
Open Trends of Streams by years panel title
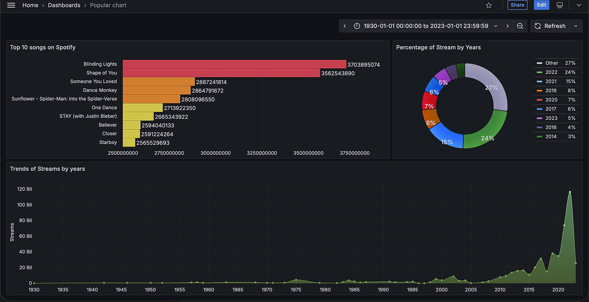48,169
